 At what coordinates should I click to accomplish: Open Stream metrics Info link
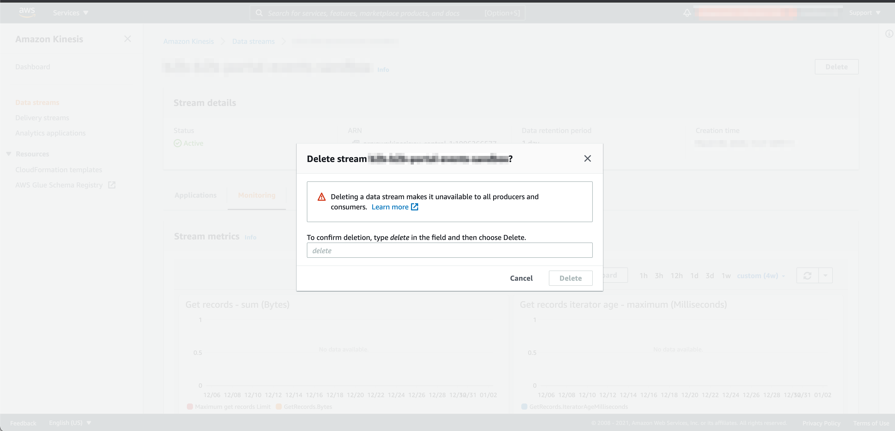click(x=250, y=237)
